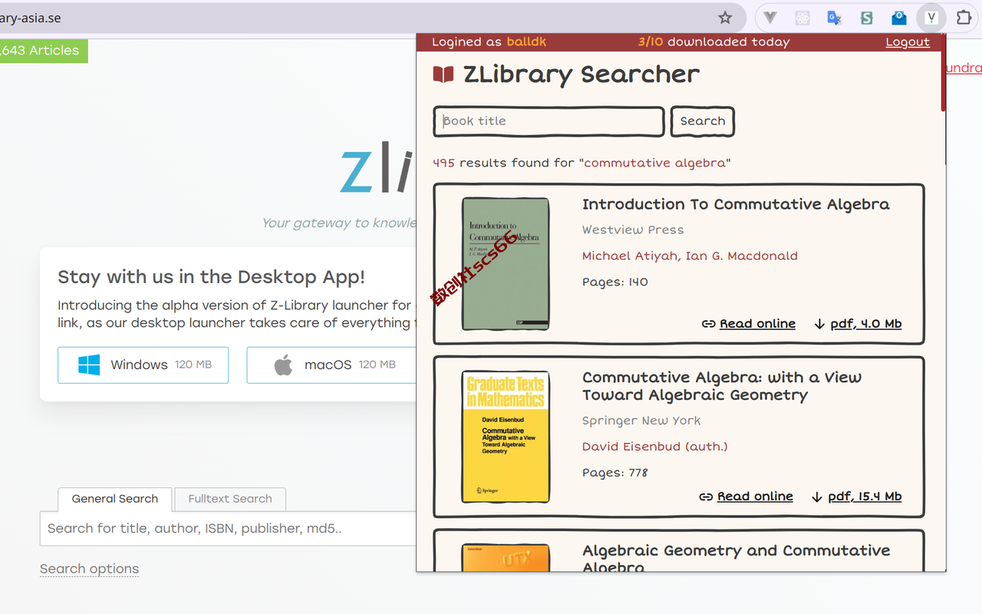Open the Google Translate extension
The height and width of the screenshot is (614, 982).
[835, 18]
